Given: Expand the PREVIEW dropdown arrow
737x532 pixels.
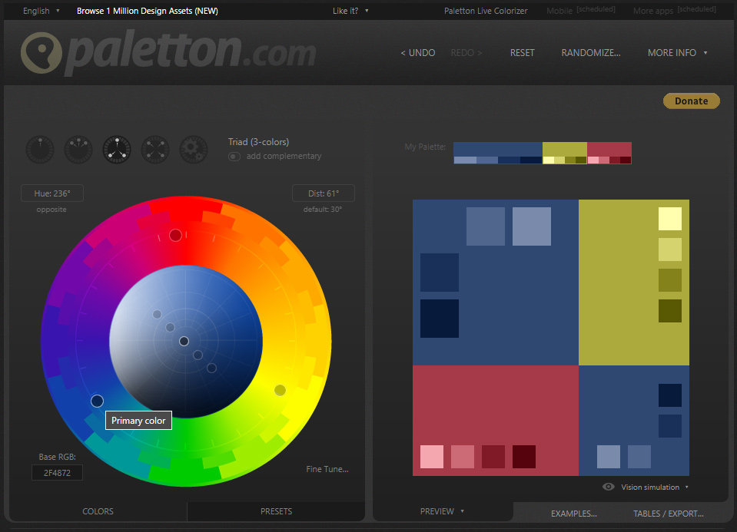Looking at the screenshot, I should coord(463,511).
